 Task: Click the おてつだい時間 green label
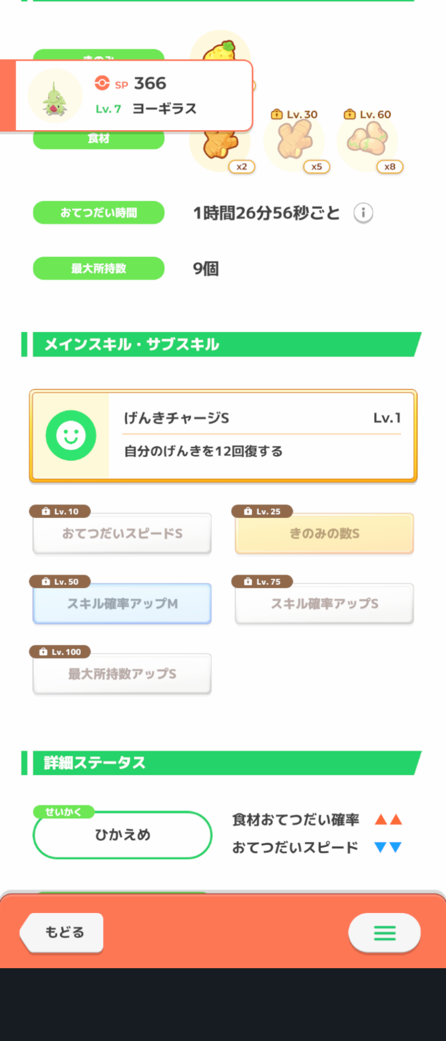[x=99, y=213]
